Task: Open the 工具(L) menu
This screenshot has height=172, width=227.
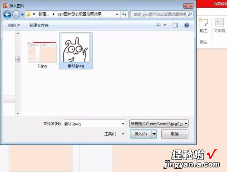Action: (110, 134)
